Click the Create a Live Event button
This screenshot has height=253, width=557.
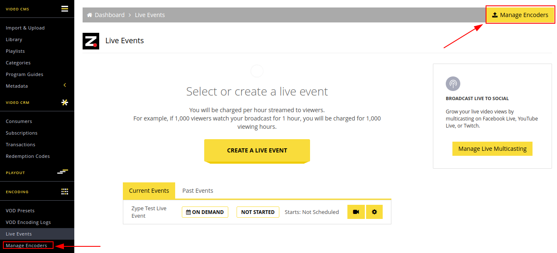[x=257, y=150]
